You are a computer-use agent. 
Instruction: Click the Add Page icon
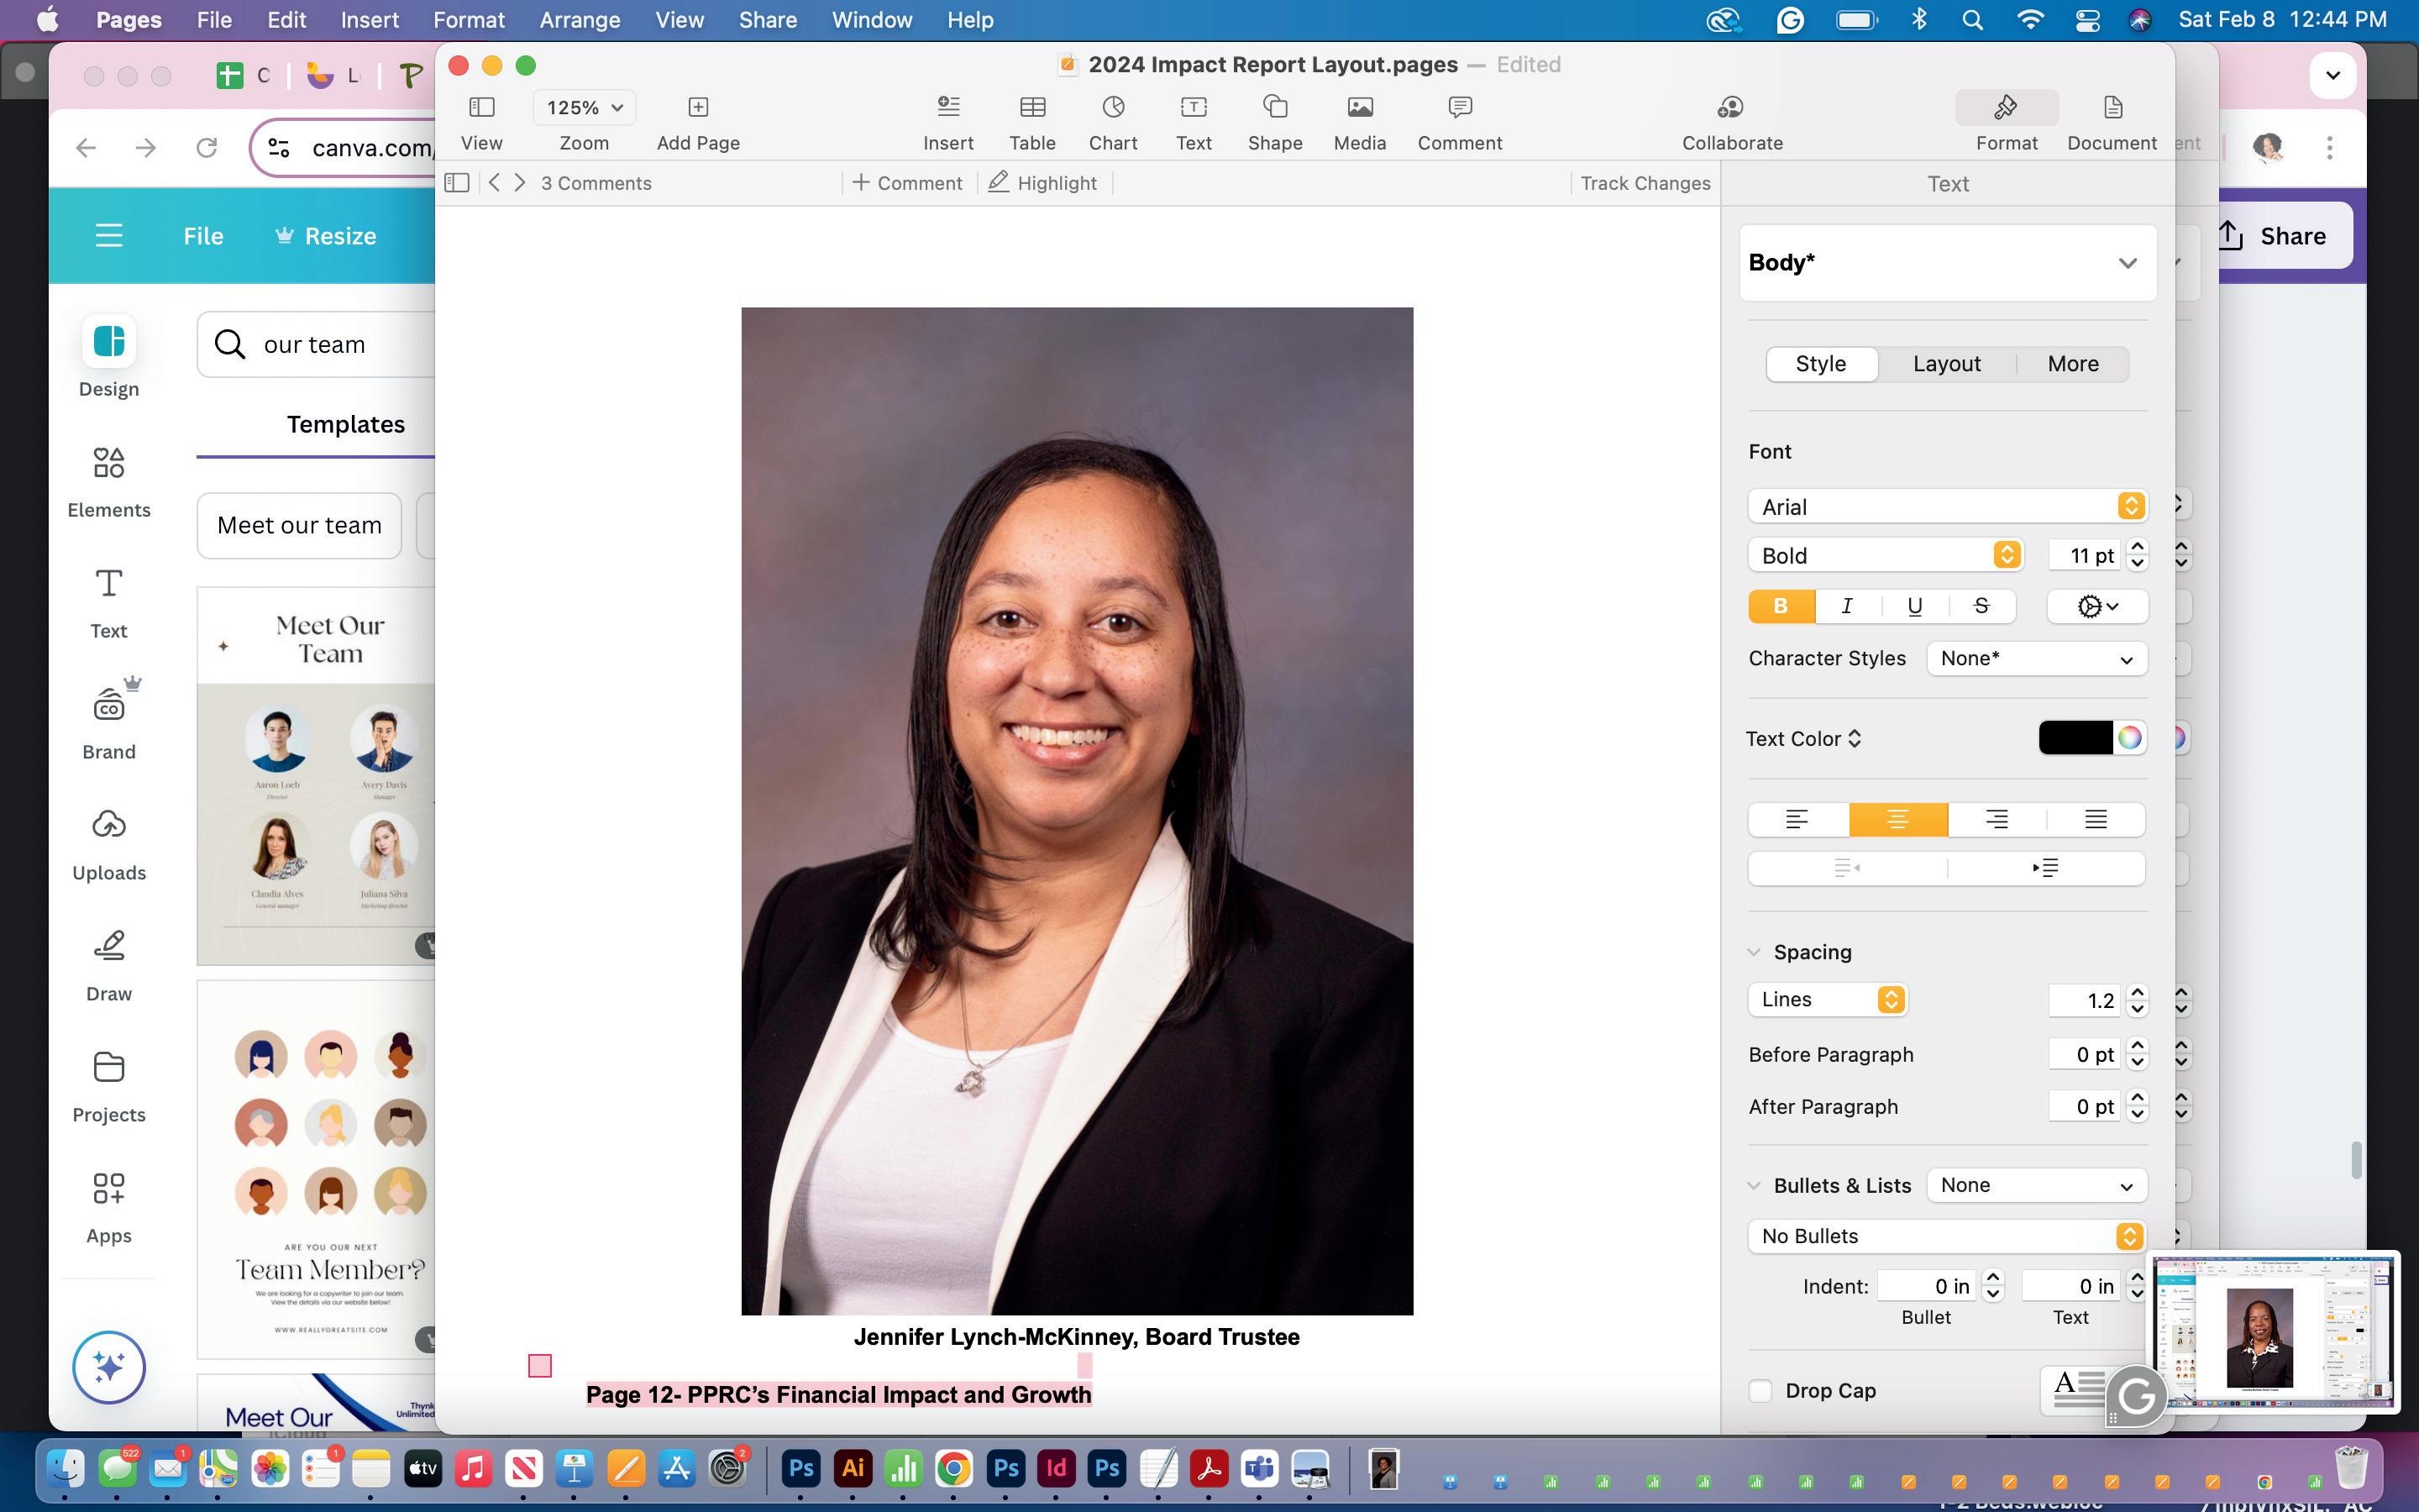698,108
